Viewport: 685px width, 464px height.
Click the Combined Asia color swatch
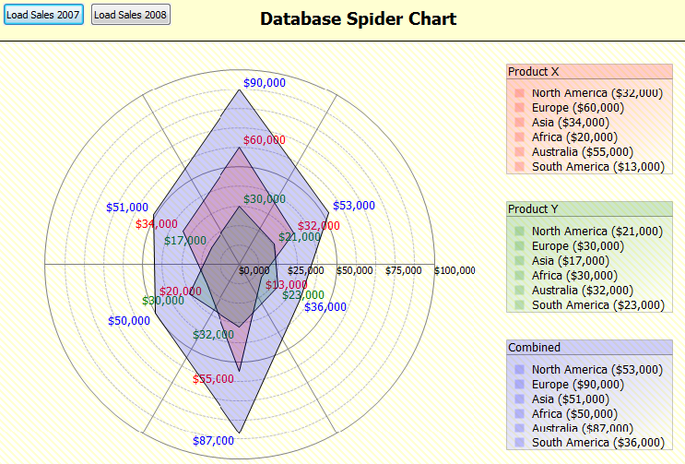(x=520, y=399)
